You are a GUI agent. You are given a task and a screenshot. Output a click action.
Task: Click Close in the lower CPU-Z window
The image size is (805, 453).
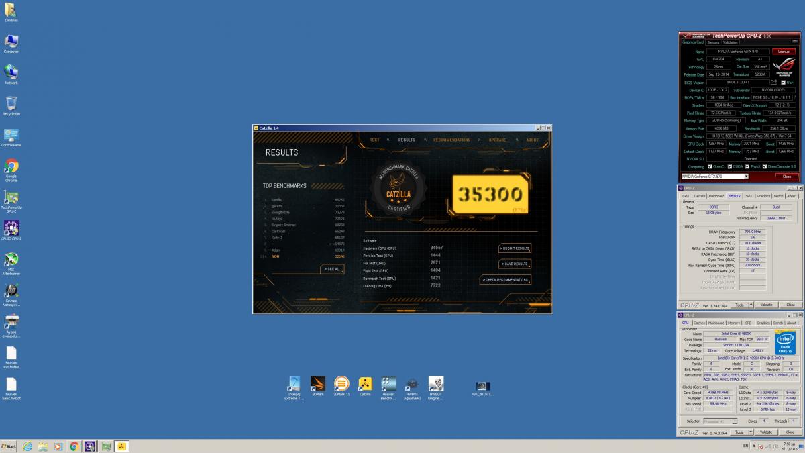pyautogui.click(x=790, y=432)
